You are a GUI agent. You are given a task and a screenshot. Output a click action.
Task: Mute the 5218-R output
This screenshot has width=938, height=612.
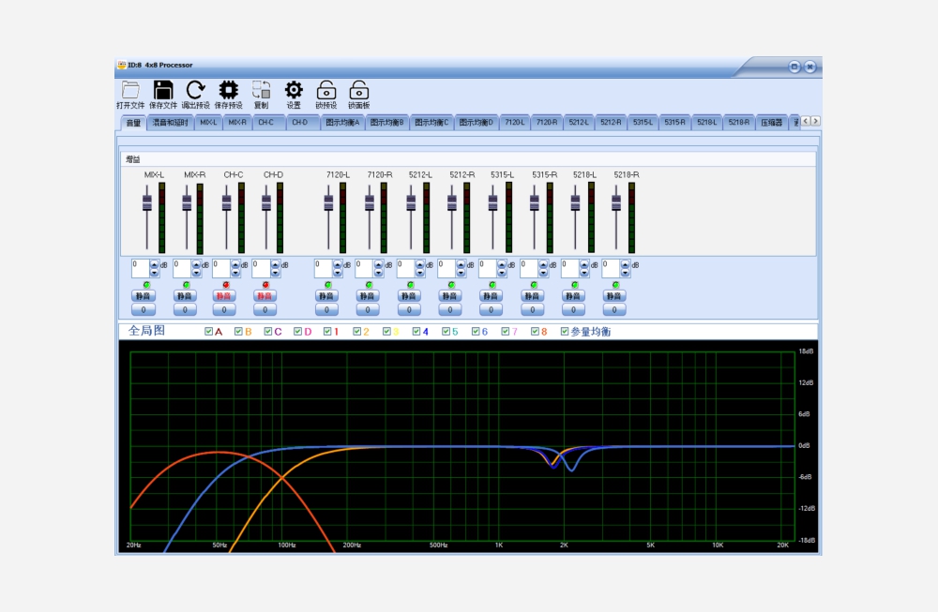(613, 296)
